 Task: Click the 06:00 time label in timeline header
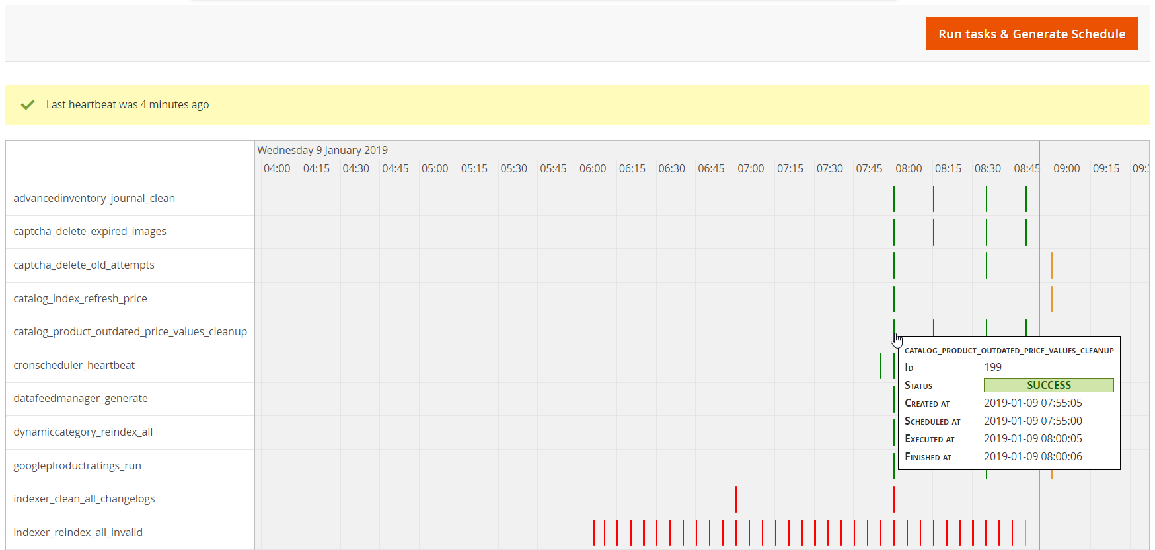[593, 168]
